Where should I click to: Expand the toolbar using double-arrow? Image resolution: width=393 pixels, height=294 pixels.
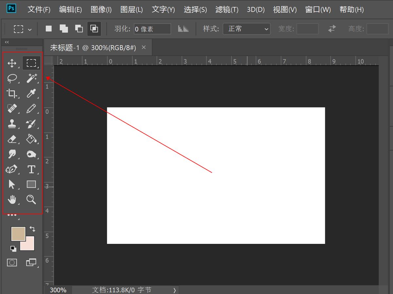click(7, 42)
